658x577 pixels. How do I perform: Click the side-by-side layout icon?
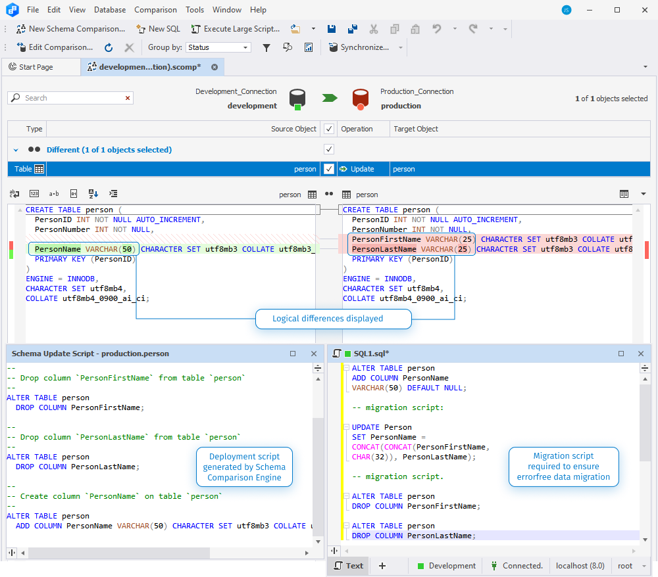(624, 194)
